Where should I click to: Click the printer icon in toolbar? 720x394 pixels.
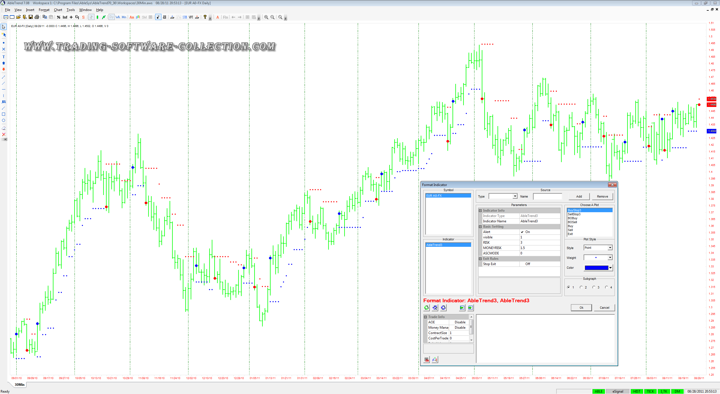coord(37,17)
